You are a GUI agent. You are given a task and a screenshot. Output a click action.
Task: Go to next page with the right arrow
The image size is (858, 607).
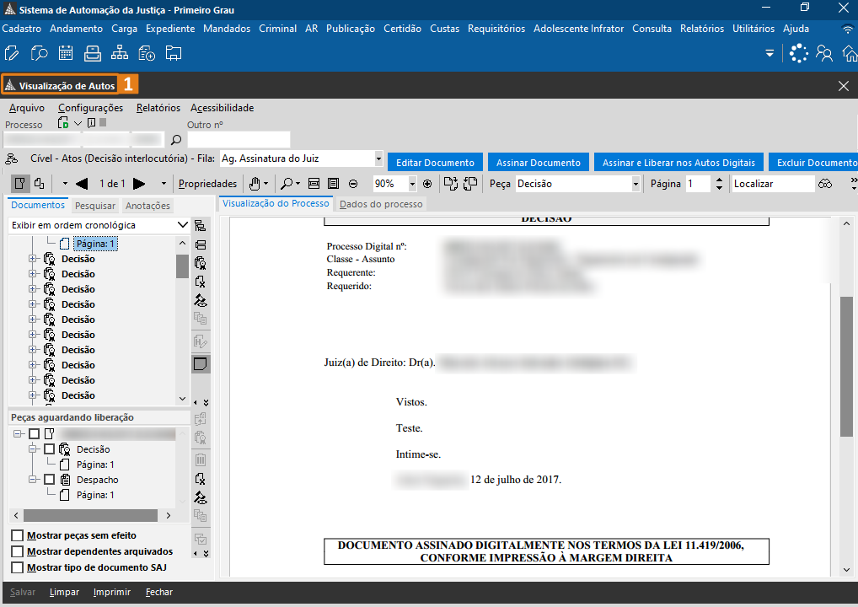139,184
